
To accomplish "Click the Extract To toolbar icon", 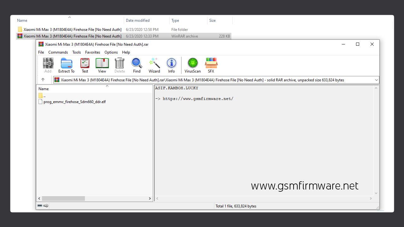I will [66, 65].
